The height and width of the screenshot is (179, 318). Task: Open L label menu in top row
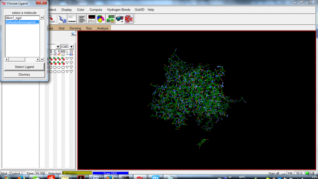(67, 58)
